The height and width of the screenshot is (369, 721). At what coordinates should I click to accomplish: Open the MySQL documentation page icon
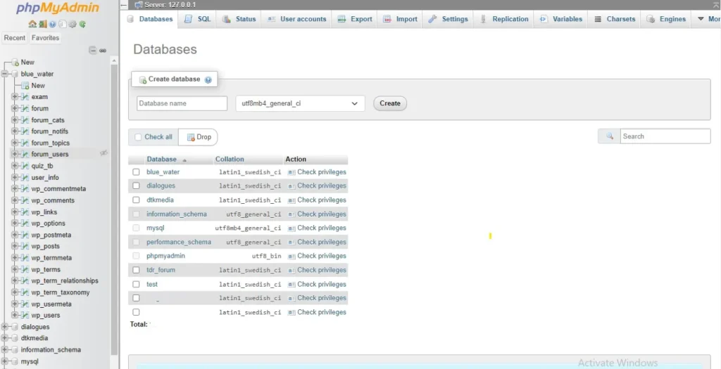63,25
